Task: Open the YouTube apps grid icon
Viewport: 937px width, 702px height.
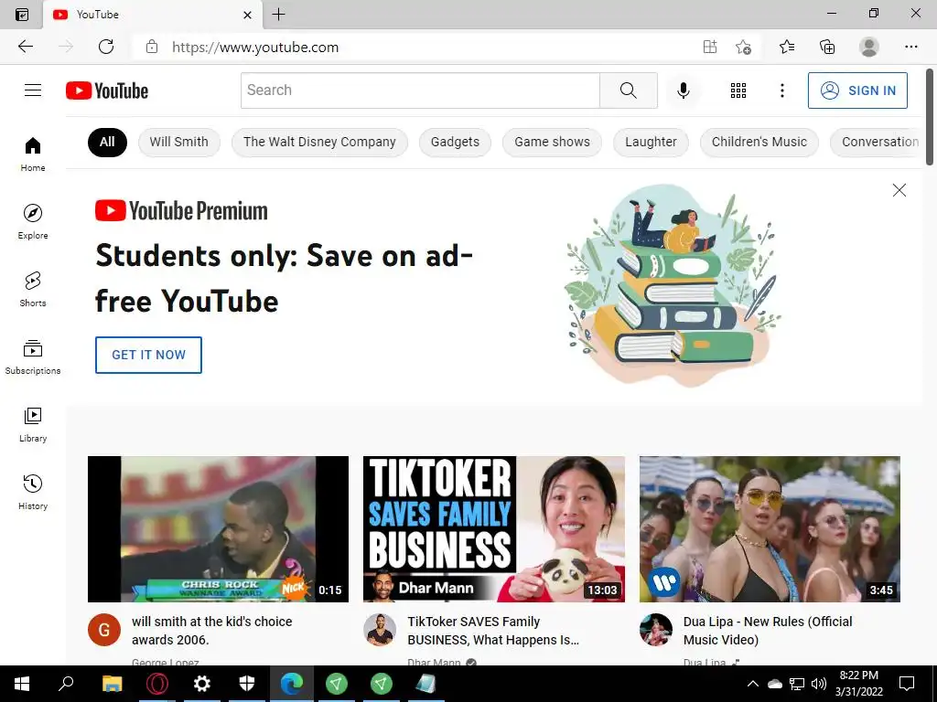Action: [738, 90]
